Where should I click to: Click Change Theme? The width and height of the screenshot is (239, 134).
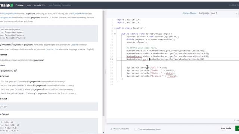tap(189, 13)
